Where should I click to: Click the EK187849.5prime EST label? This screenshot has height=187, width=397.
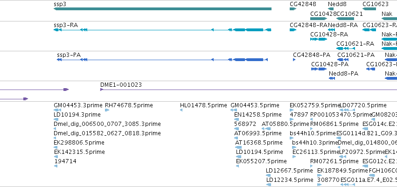tap(342, 171)
